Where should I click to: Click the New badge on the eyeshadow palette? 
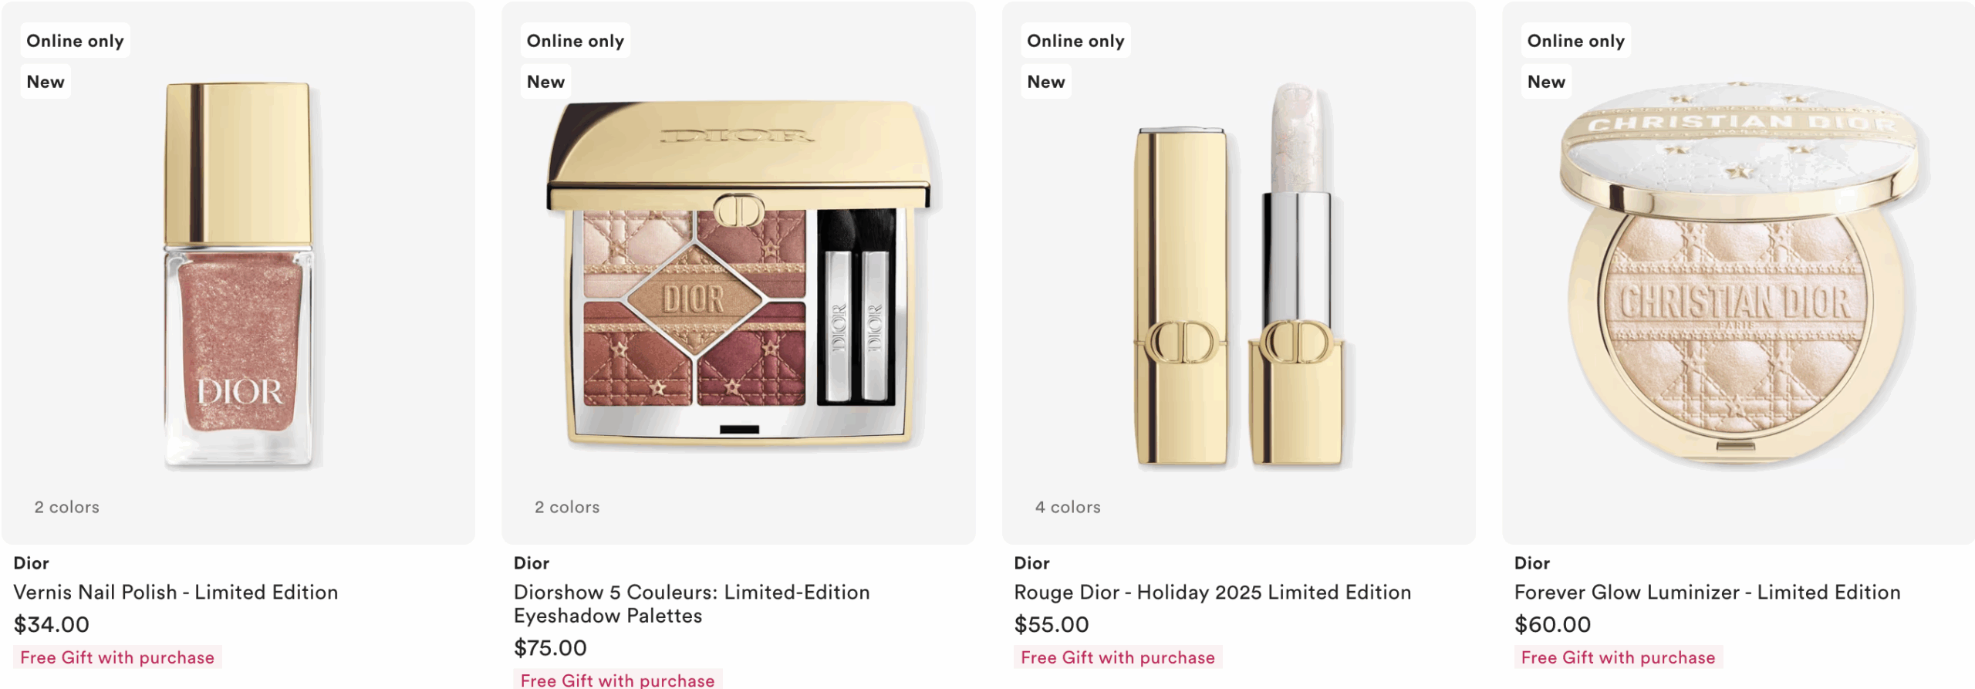pos(546,82)
